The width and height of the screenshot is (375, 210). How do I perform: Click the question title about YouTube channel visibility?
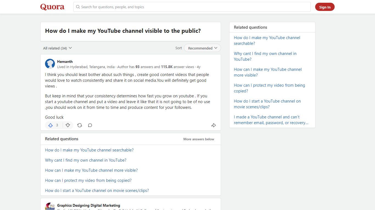(x=123, y=31)
